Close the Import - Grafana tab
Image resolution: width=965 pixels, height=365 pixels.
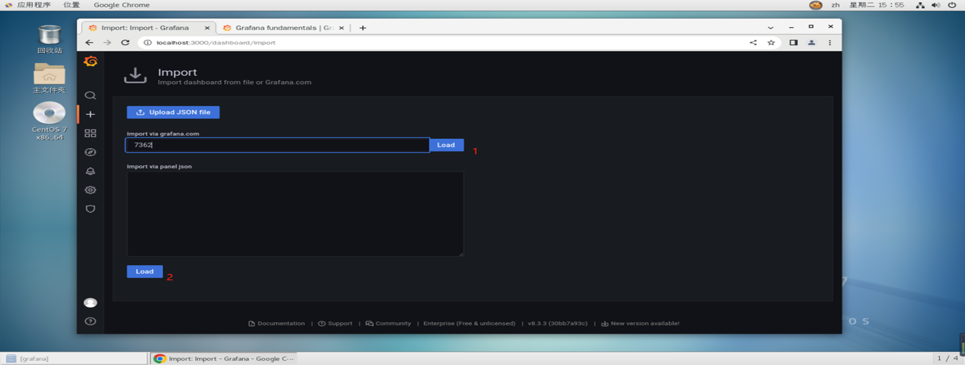tap(207, 28)
